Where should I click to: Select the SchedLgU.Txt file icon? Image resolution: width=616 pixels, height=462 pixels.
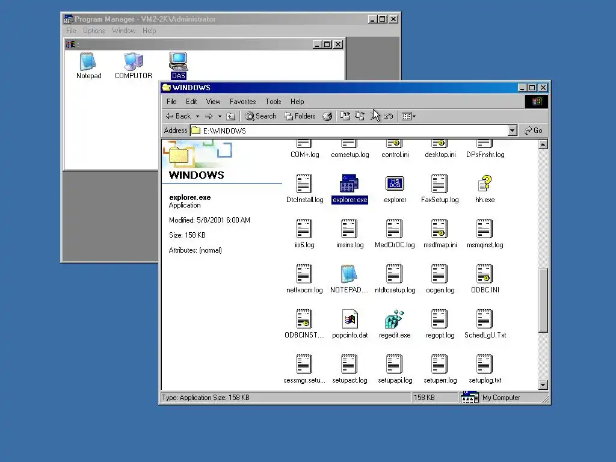(x=484, y=319)
